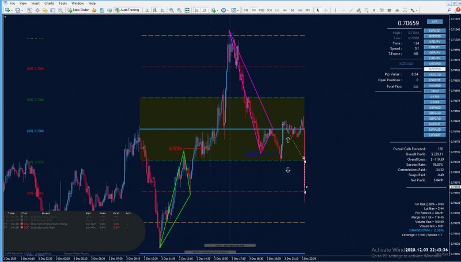Select the M15 timeframe
Screen dimensions: 461x262
click(x=262, y=10)
